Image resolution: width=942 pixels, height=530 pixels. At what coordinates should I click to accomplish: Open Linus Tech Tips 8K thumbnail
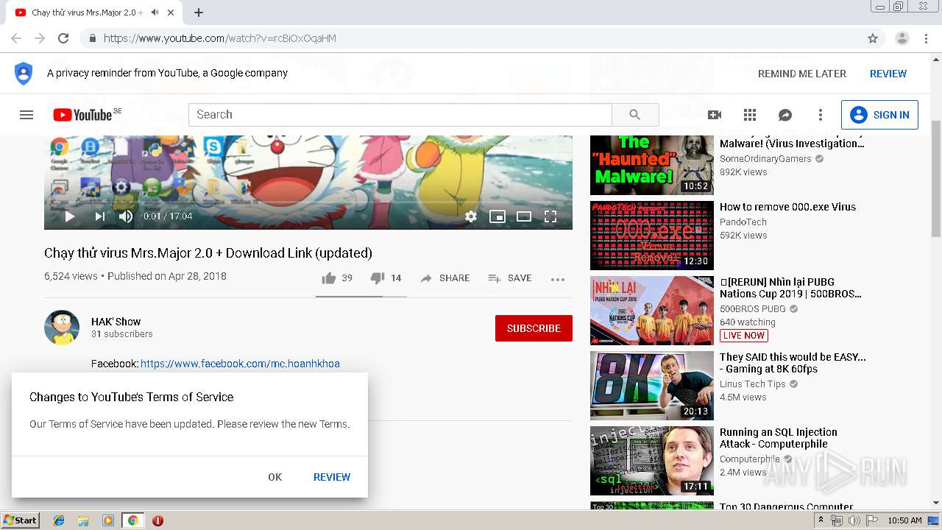(x=652, y=386)
